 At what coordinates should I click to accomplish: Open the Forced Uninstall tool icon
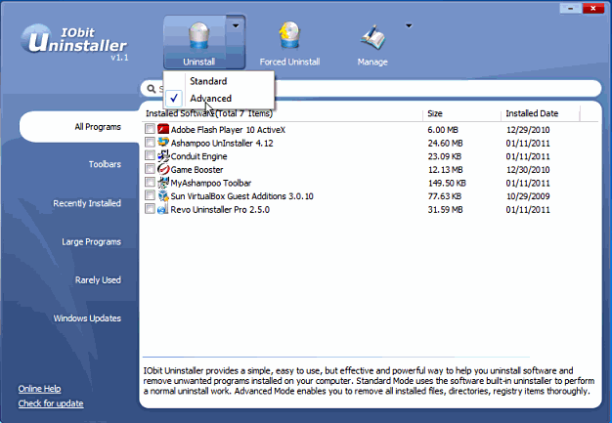pyautogui.click(x=289, y=36)
